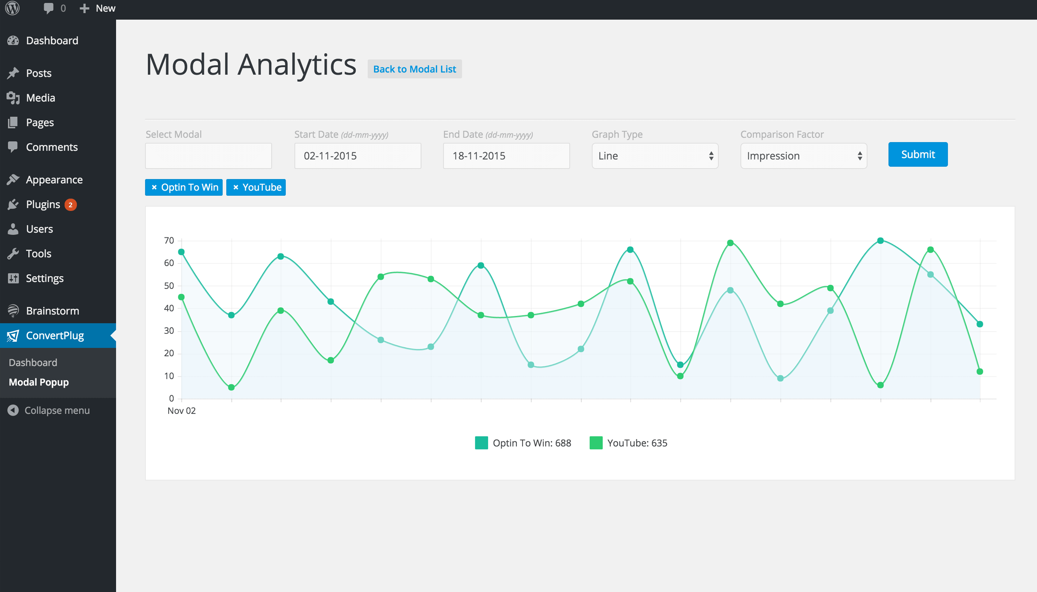Click the Brainstorm icon in sidebar
The image size is (1037, 592).
[13, 311]
